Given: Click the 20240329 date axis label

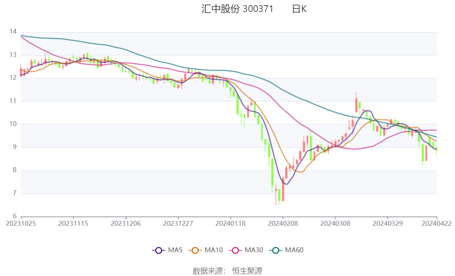Looking at the screenshot, I should click(x=387, y=224).
